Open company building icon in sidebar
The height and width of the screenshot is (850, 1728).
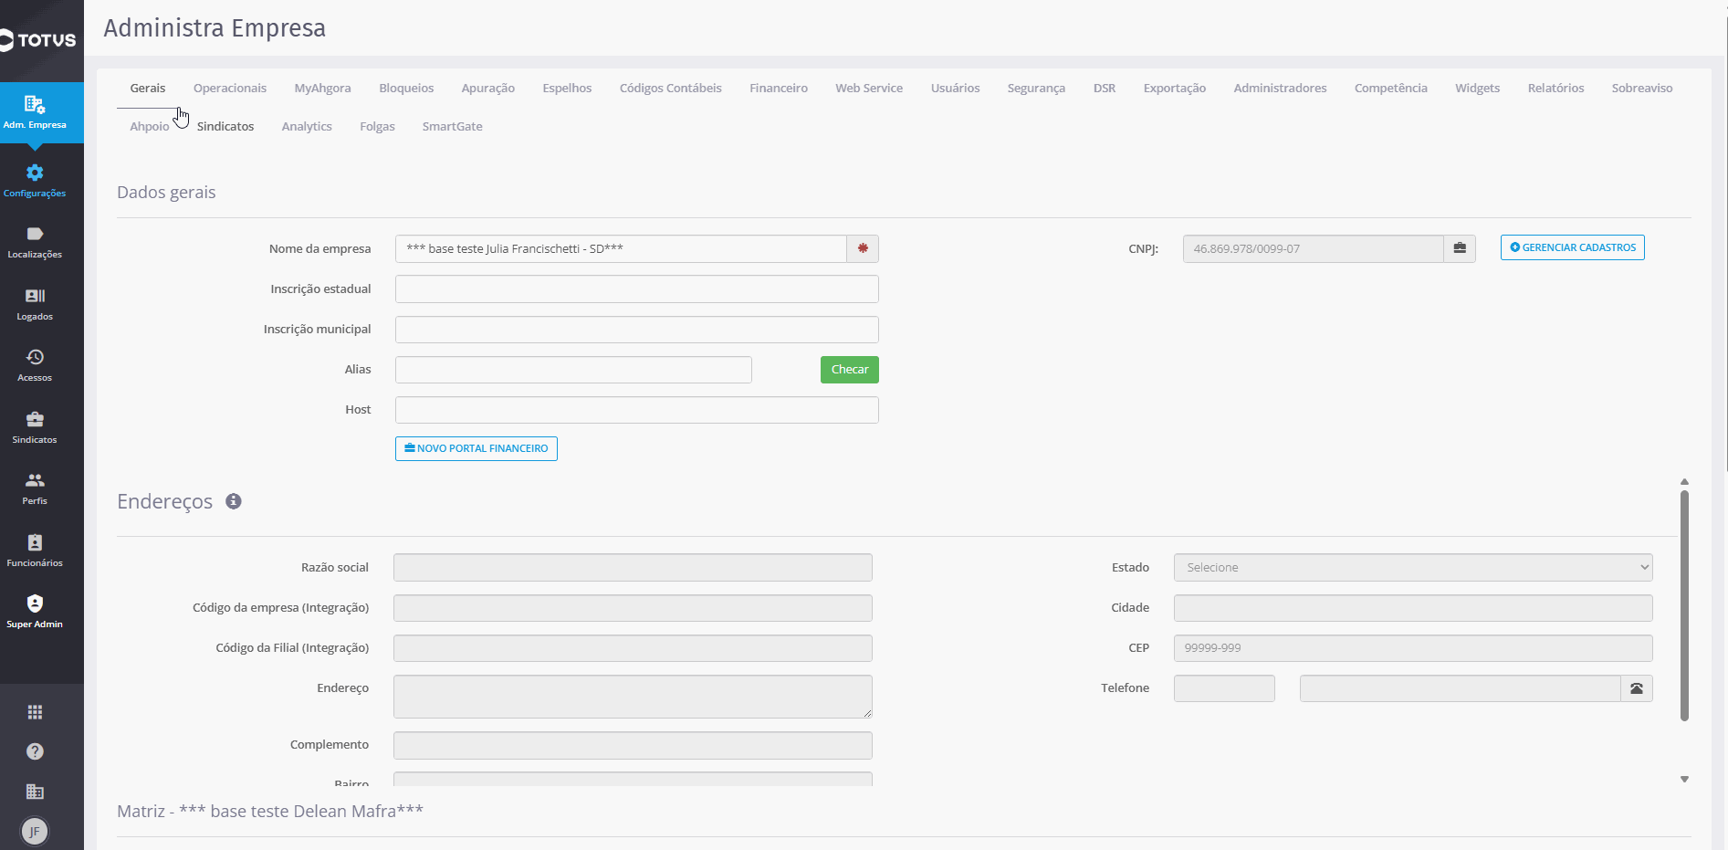click(35, 792)
